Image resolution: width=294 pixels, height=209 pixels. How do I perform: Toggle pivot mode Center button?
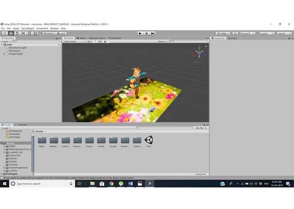point(49,33)
